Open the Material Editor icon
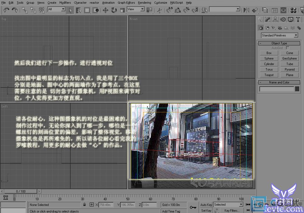The image size is (304, 213). pyautogui.click(x=294, y=10)
